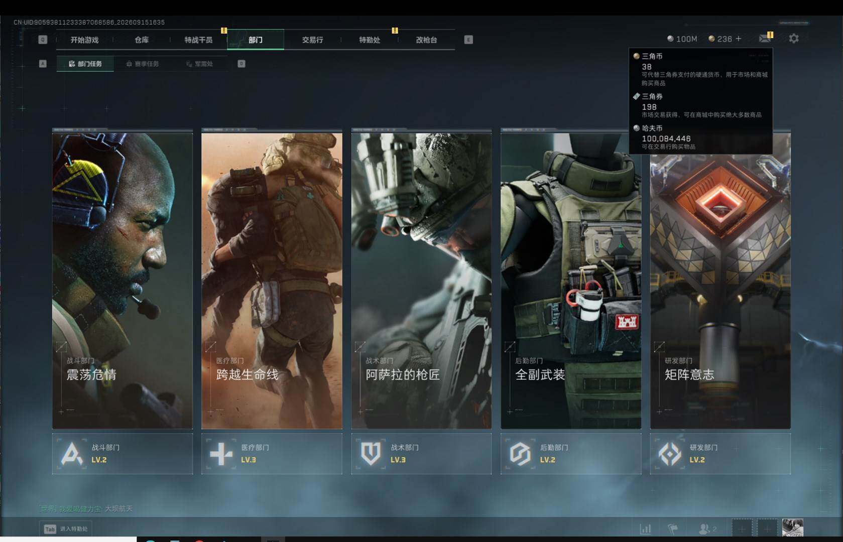Click the 后勤部门 hexagon emblem icon

pos(520,454)
